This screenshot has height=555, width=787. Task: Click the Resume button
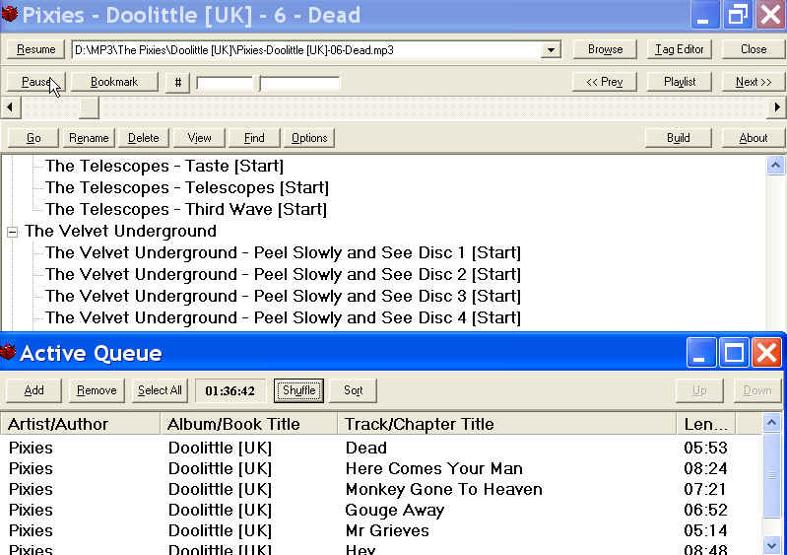click(x=36, y=49)
